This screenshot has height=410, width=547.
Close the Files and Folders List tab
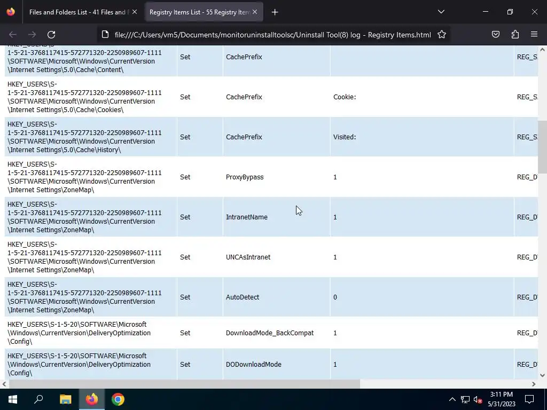tap(135, 12)
